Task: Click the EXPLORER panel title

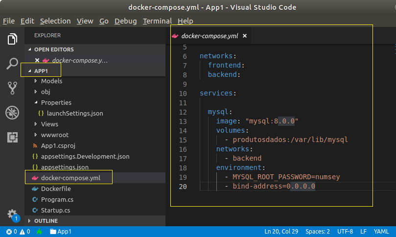Action: click(x=47, y=35)
